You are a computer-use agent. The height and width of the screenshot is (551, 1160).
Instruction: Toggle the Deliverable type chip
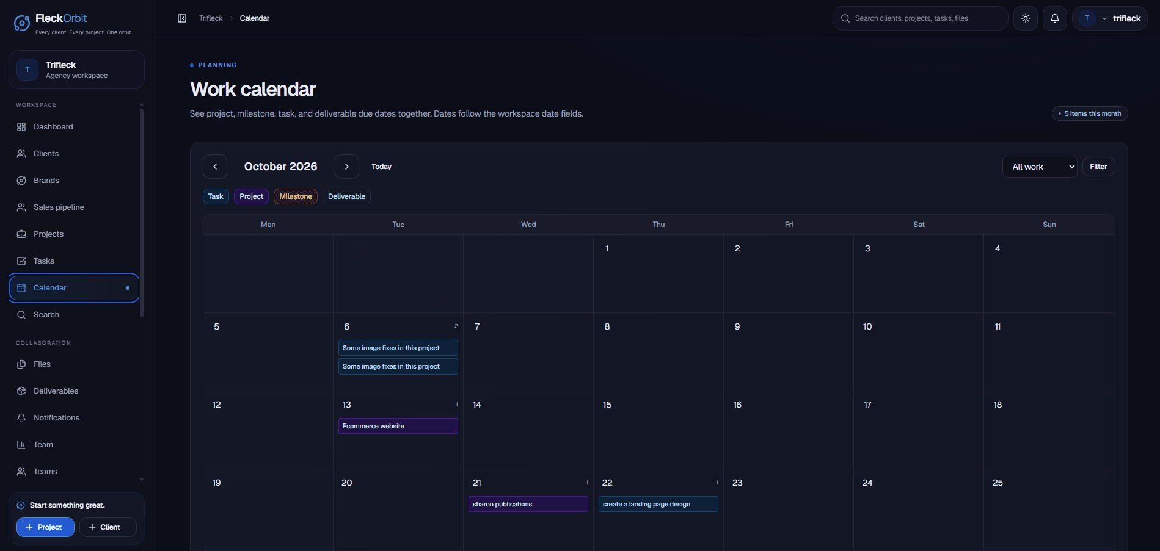coord(346,196)
